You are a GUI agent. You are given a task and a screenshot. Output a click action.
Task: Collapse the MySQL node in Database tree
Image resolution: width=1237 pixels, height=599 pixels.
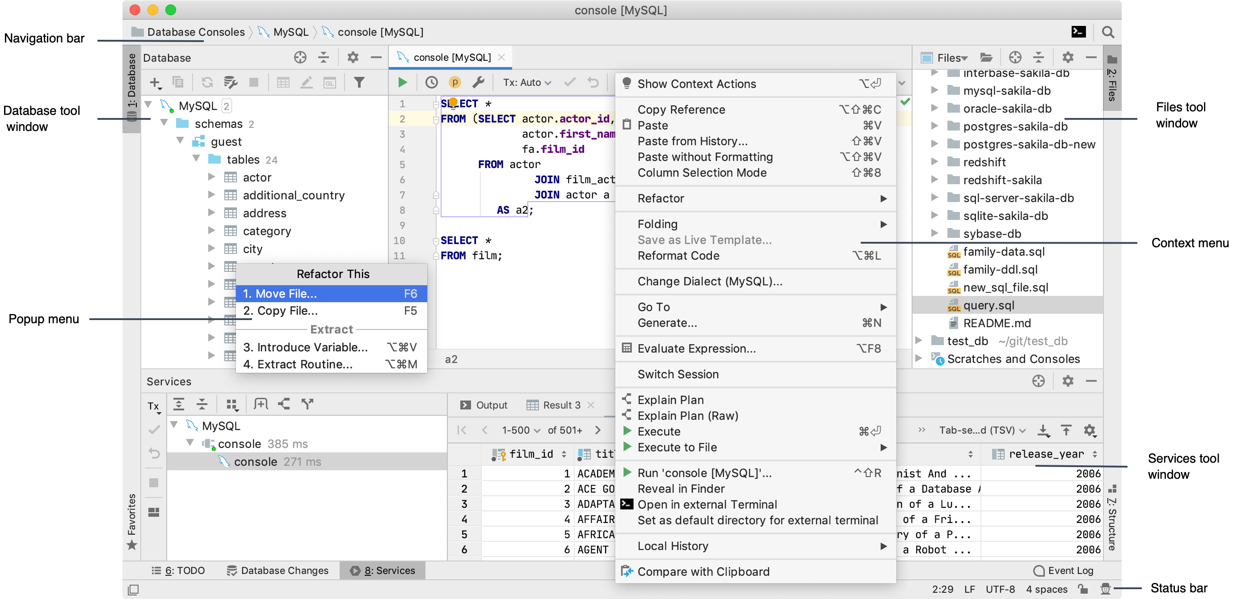(149, 105)
